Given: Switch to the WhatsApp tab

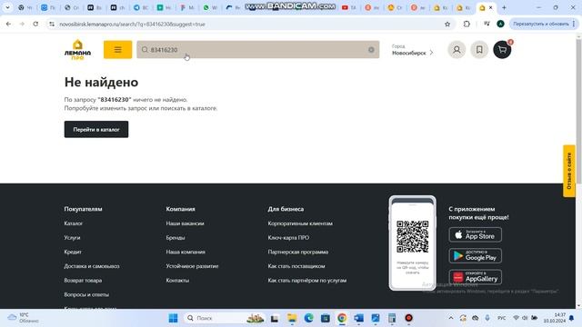Looking at the screenshot, I should pyautogui.click(x=210, y=7).
